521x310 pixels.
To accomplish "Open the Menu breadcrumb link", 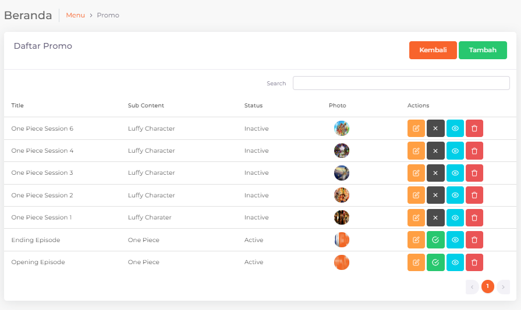I will pos(75,15).
